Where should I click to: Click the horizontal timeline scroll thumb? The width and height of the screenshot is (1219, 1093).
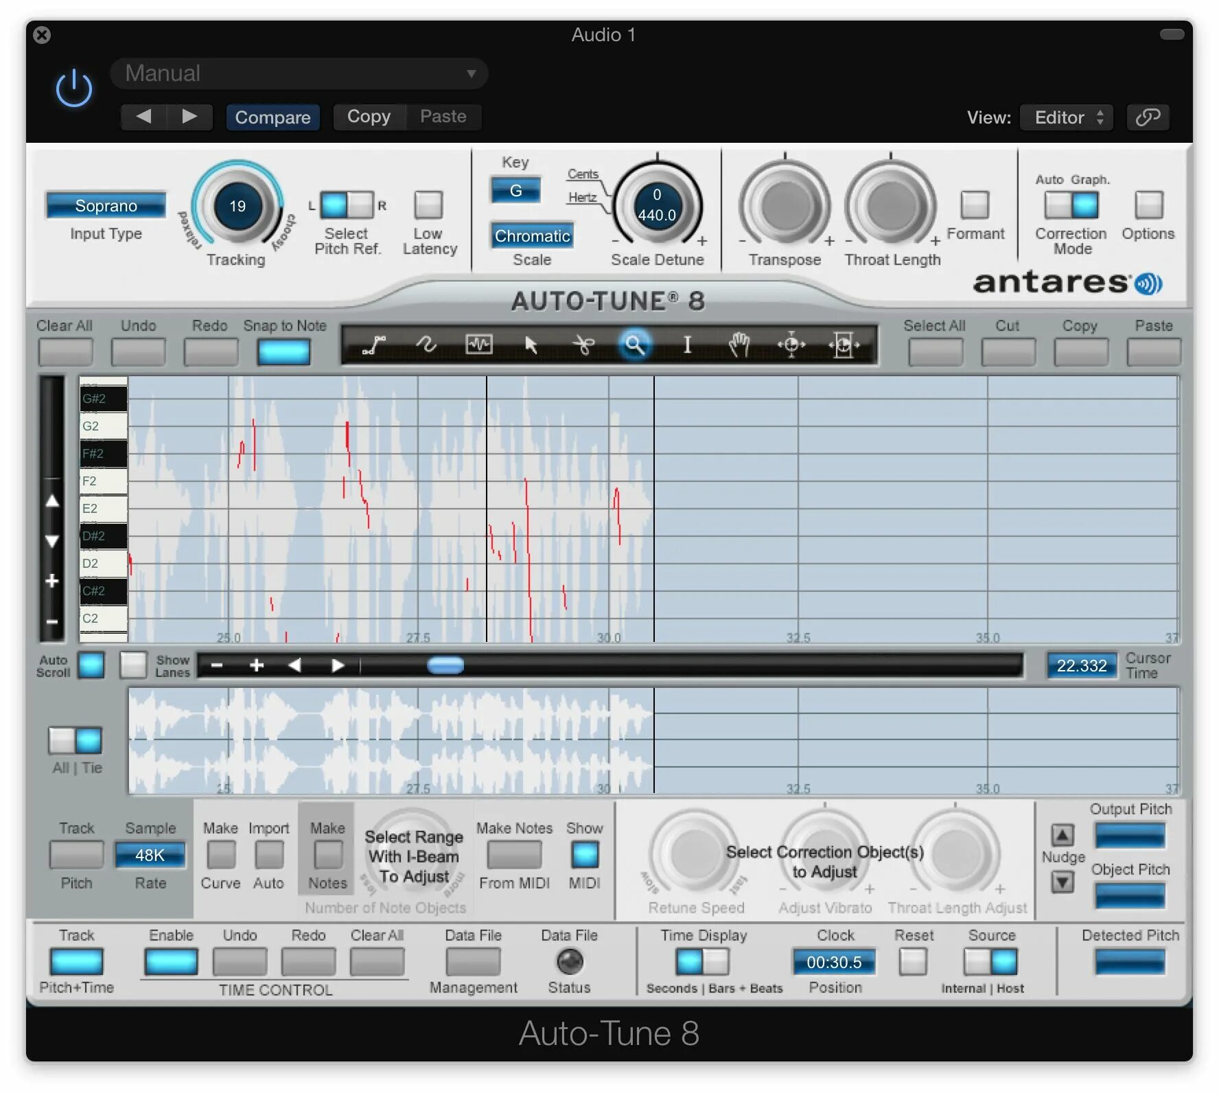click(445, 665)
